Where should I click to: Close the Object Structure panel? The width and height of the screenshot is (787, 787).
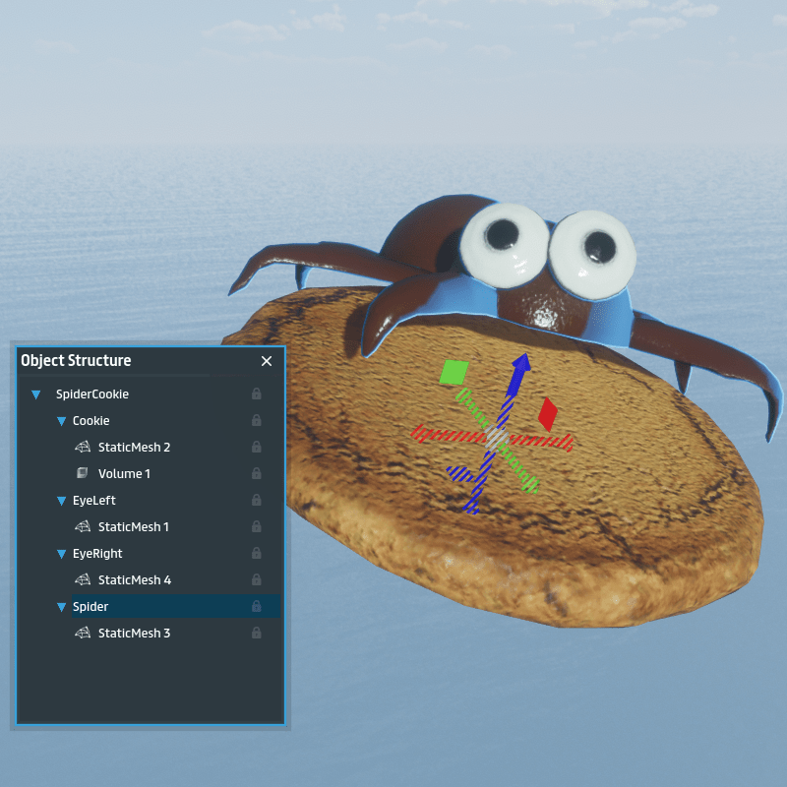[267, 361]
